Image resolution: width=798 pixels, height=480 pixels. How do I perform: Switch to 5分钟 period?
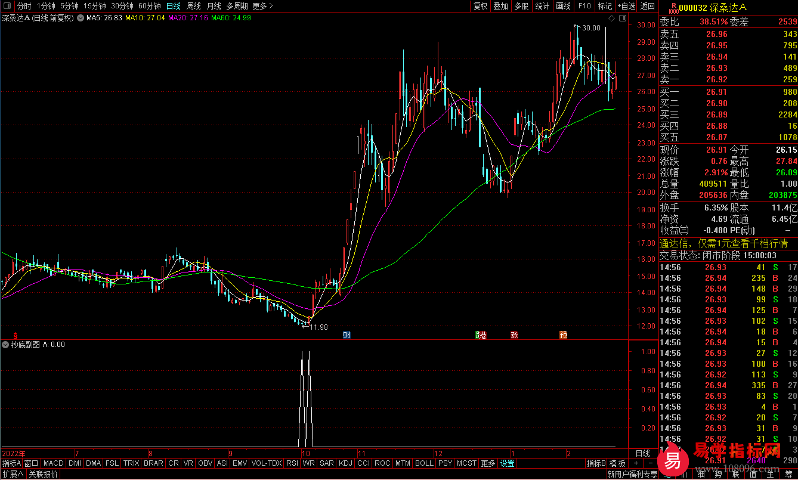tap(69, 6)
